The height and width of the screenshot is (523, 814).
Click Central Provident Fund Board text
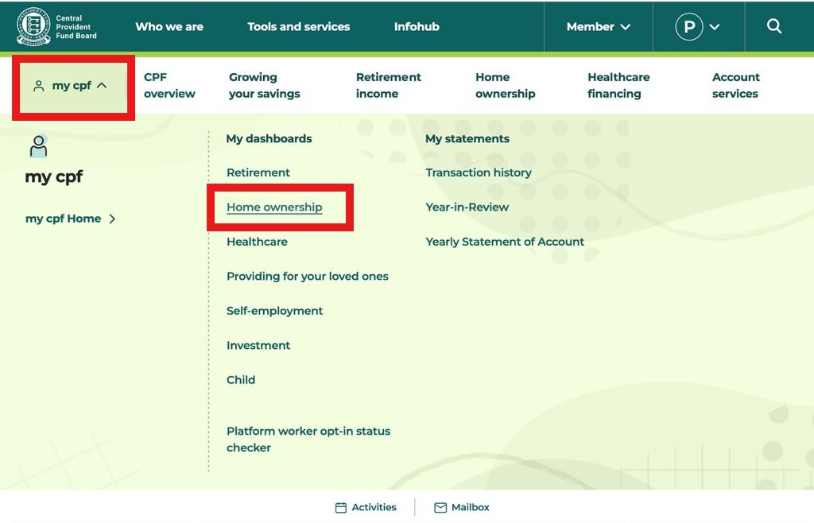point(76,27)
